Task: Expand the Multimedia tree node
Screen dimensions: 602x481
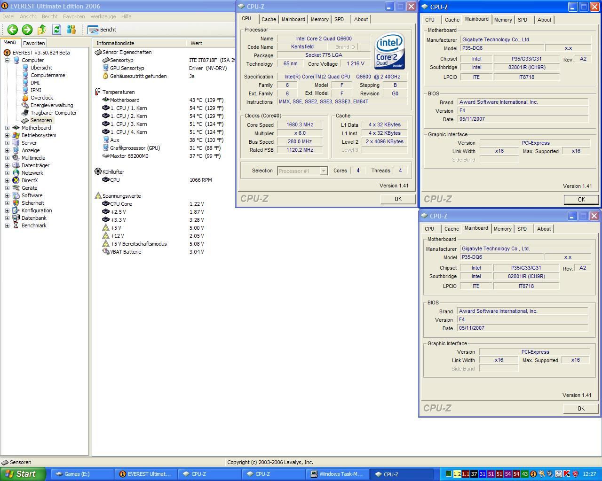Action: tap(7, 158)
